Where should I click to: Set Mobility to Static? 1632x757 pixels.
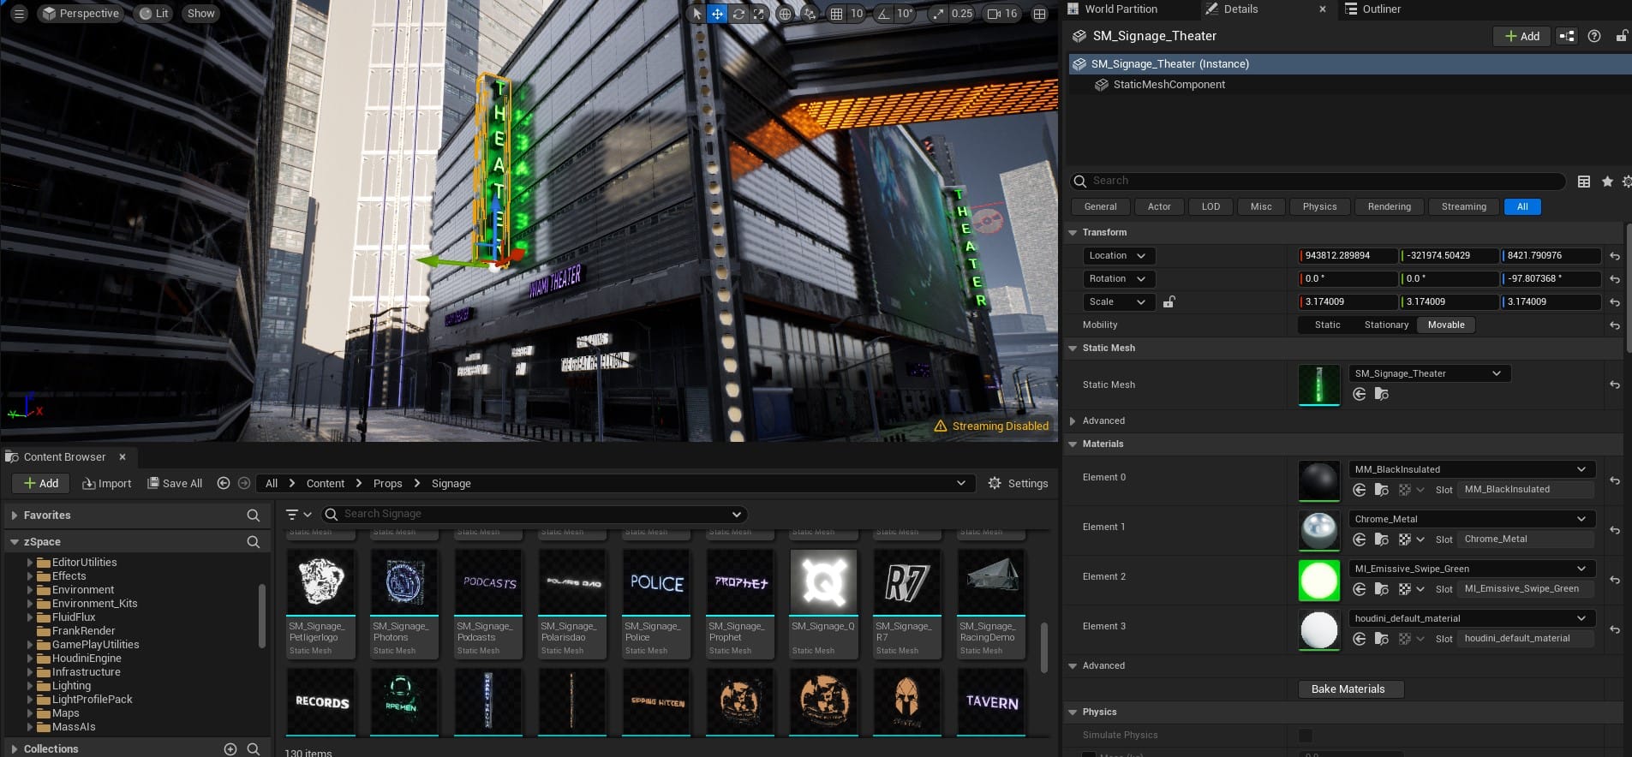point(1327,325)
